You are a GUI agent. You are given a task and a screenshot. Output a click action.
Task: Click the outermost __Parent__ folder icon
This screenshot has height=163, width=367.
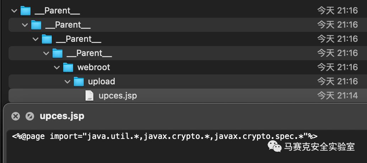[x=26, y=11]
